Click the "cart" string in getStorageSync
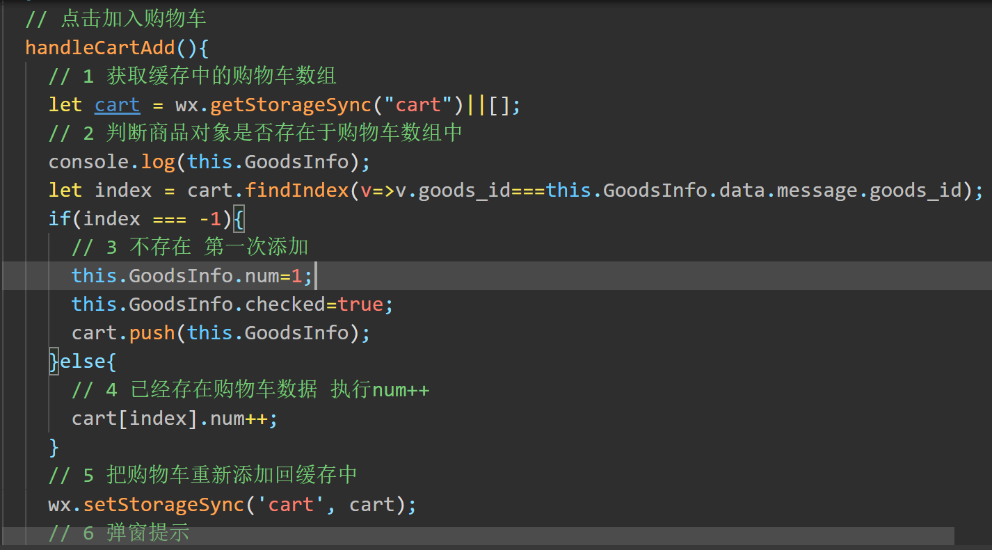 (418, 105)
